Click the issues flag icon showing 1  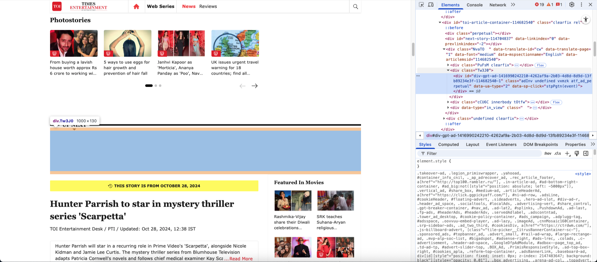(x=559, y=5)
